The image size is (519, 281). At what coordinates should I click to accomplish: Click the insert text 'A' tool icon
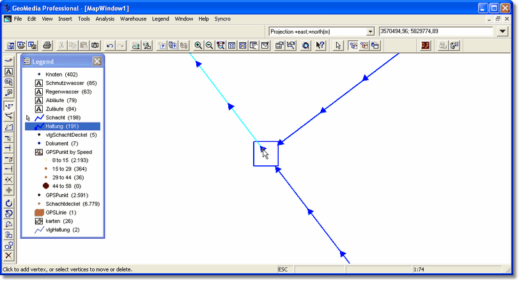point(9,72)
